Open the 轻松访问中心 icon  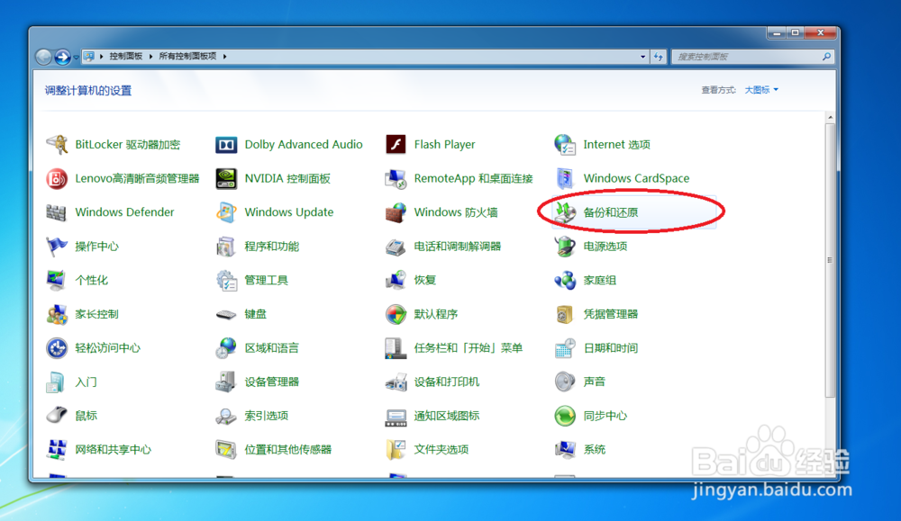pyautogui.click(x=57, y=347)
